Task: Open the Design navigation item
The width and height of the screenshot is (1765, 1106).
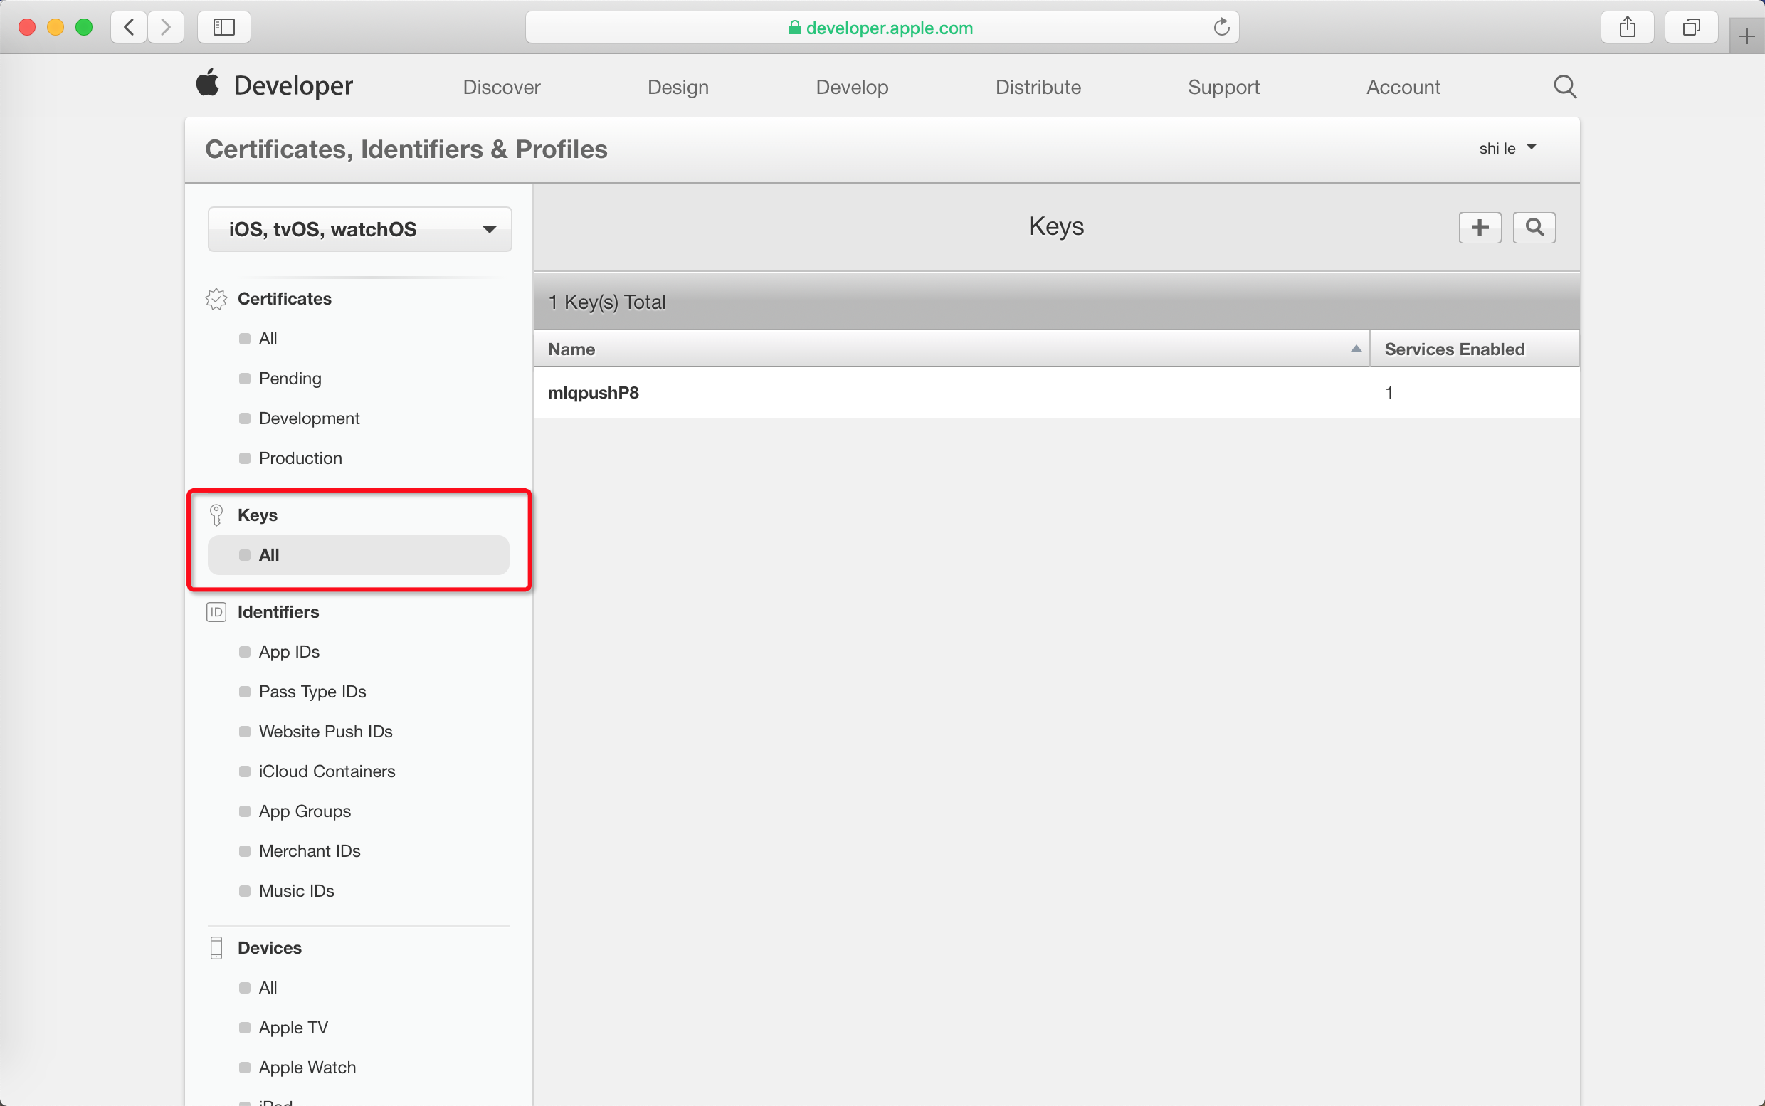Action: coord(678,87)
